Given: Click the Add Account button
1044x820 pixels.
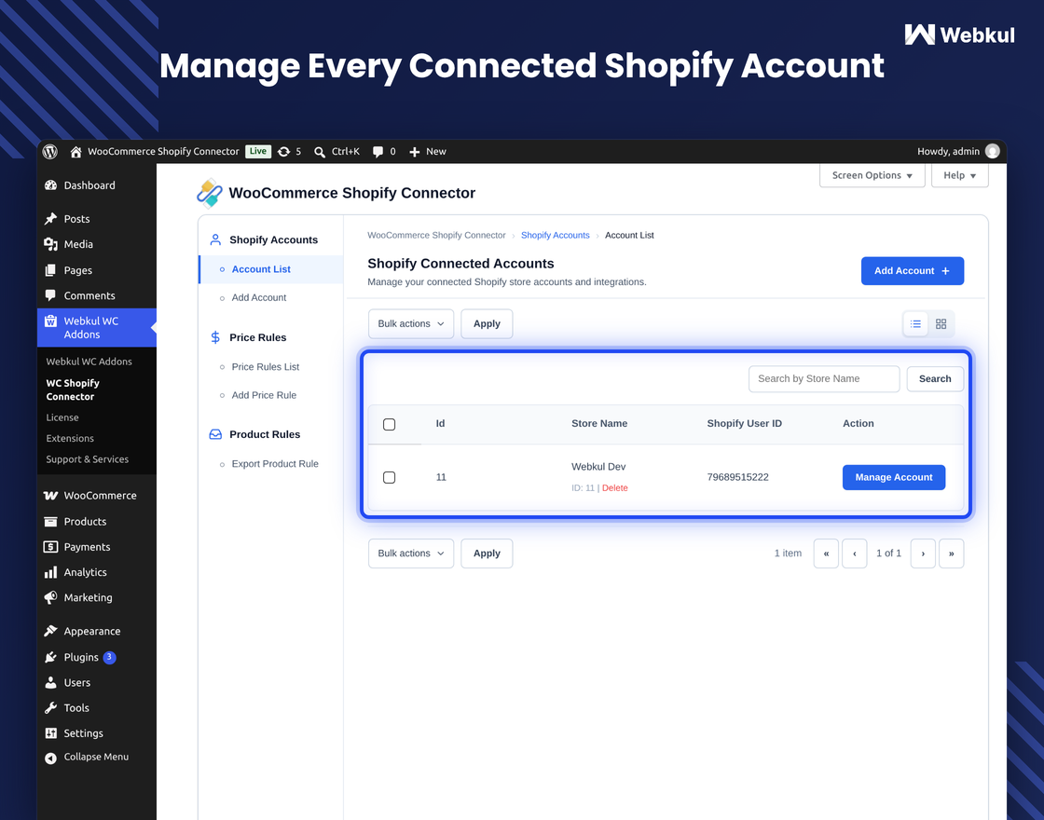Looking at the screenshot, I should click(x=913, y=271).
